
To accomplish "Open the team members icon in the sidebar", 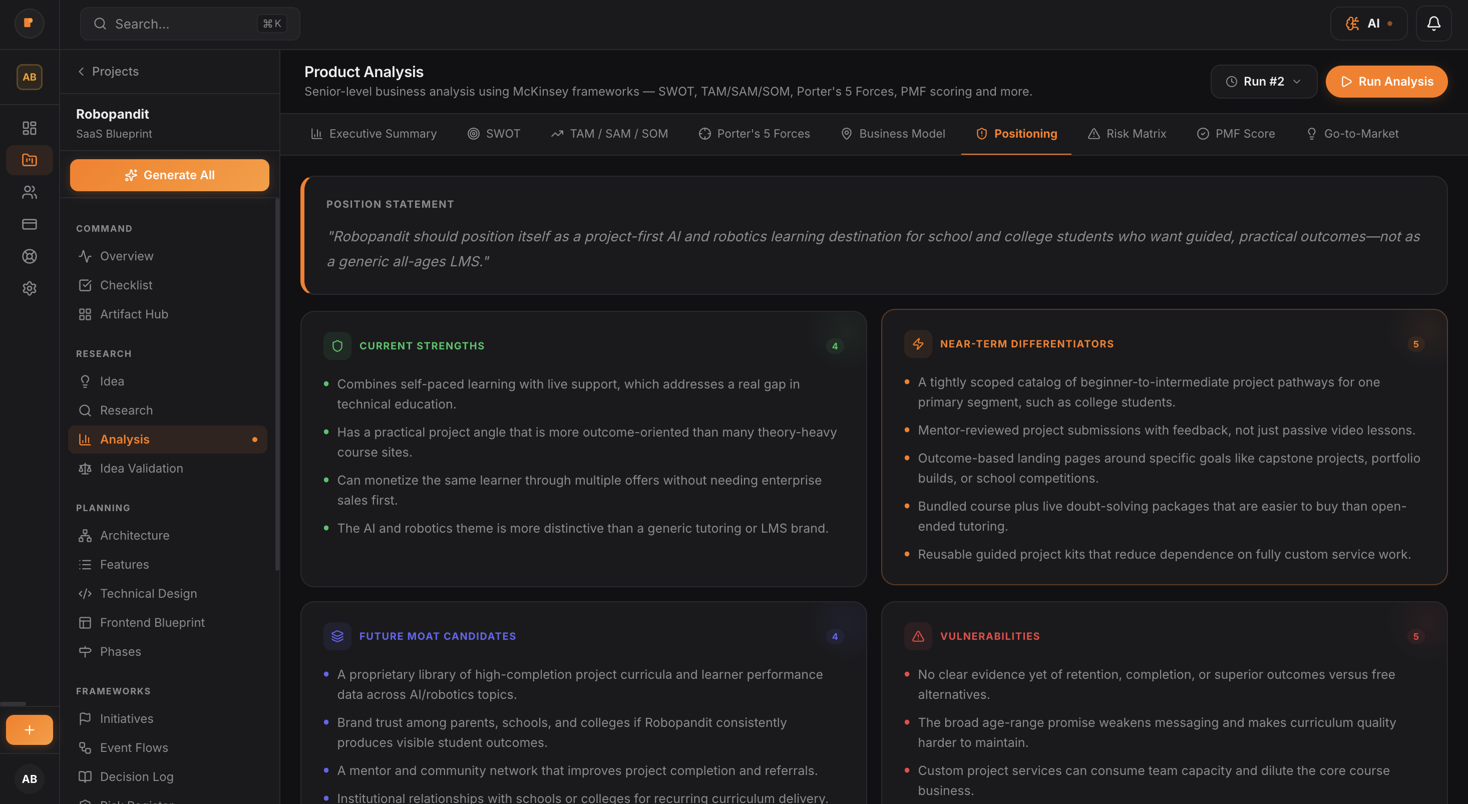I will click(29, 192).
